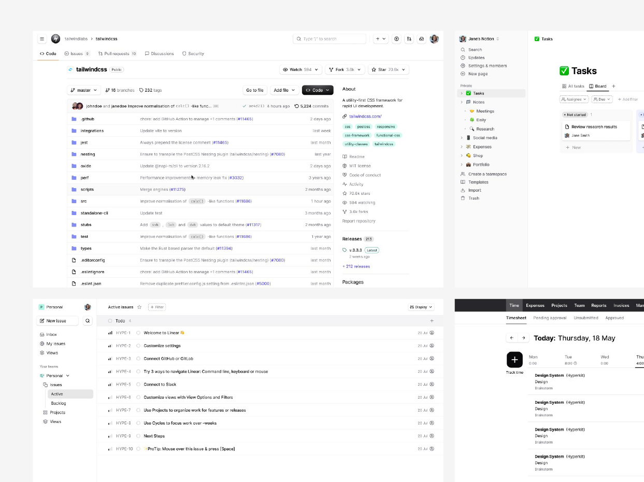
Task: Open the Display options dropdown in Linear
Action: [421, 307]
